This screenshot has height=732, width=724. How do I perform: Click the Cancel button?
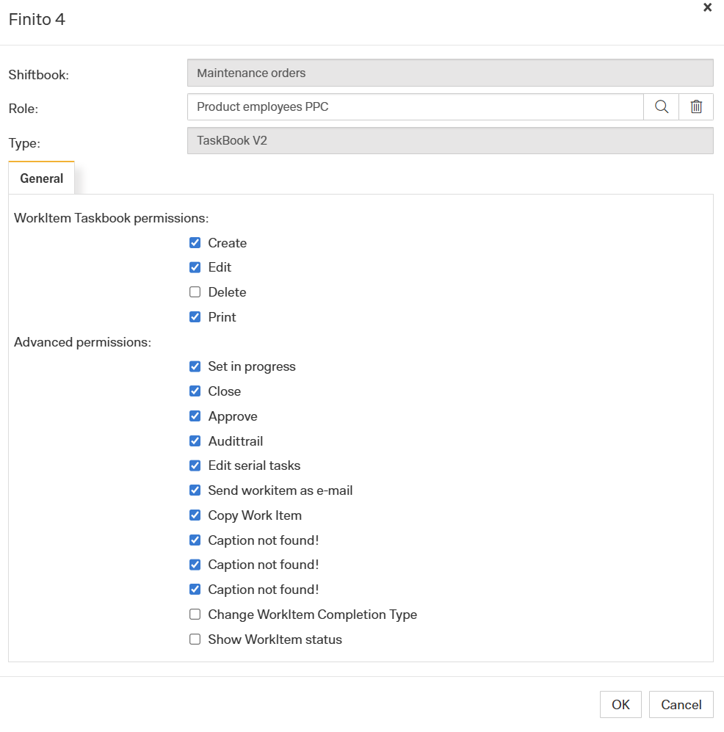[x=681, y=705]
